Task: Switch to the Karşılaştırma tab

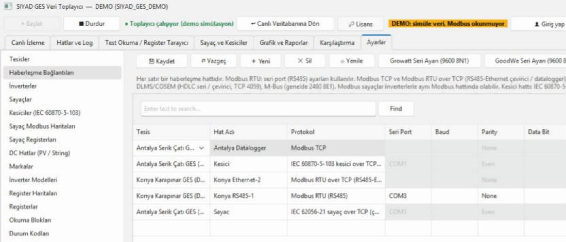Action: (337, 43)
